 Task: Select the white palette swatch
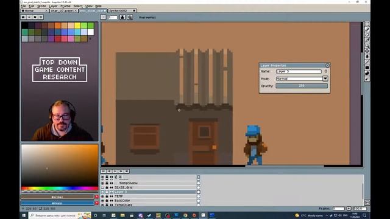(91, 32)
